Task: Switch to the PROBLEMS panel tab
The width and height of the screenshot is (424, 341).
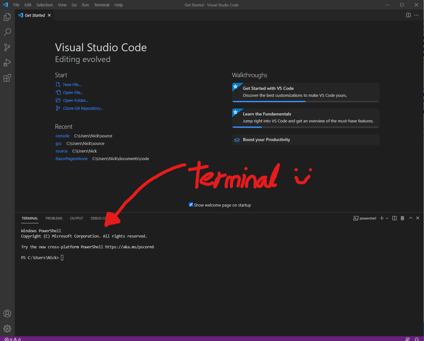Action: (54, 218)
